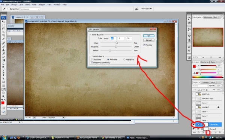This screenshot has width=225, height=140.
Task: Click OK in Color Balance dialog
Action: [x=148, y=36]
